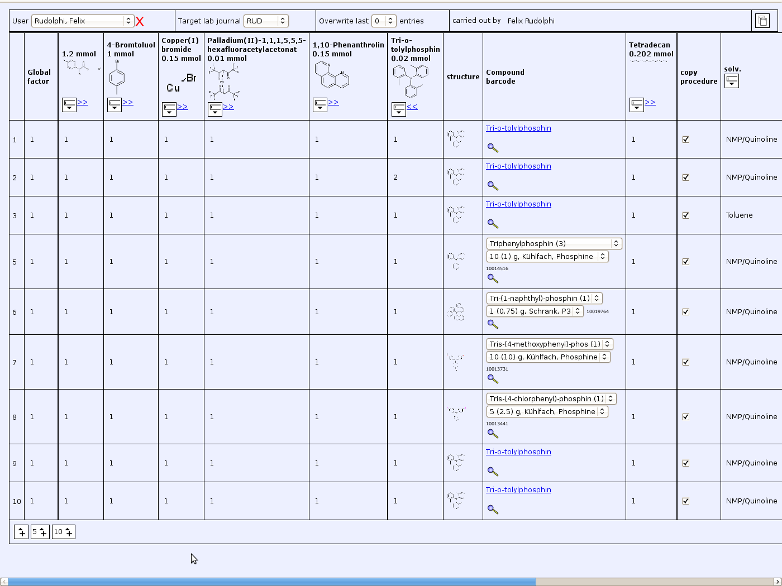Open Tri-(1-naphthyl)-phosphin (1) dropdown
Screen dimensions: 782x586
click(x=545, y=299)
